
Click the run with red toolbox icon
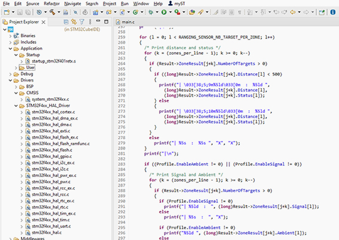click(x=177, y=13)
